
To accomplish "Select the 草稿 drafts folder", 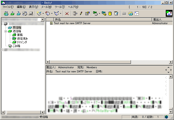I will point(20,35).
